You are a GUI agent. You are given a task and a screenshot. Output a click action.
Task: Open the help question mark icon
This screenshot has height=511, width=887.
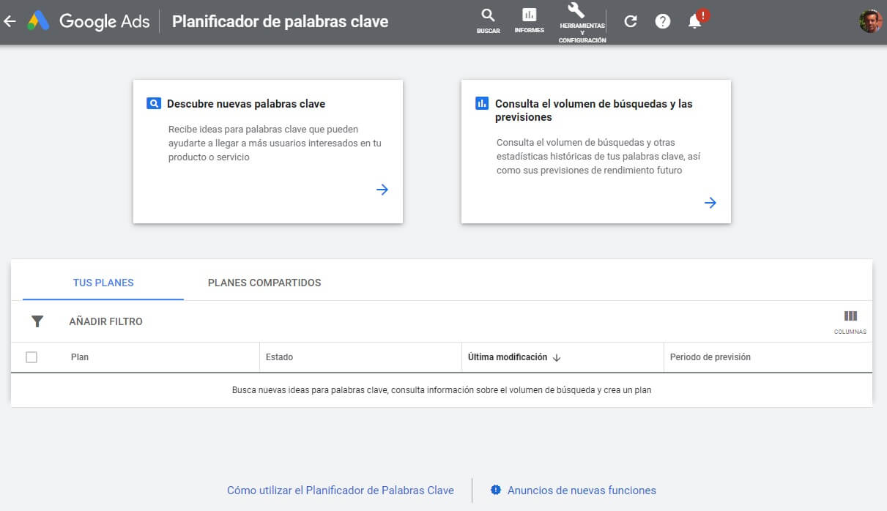coord(663,21)
